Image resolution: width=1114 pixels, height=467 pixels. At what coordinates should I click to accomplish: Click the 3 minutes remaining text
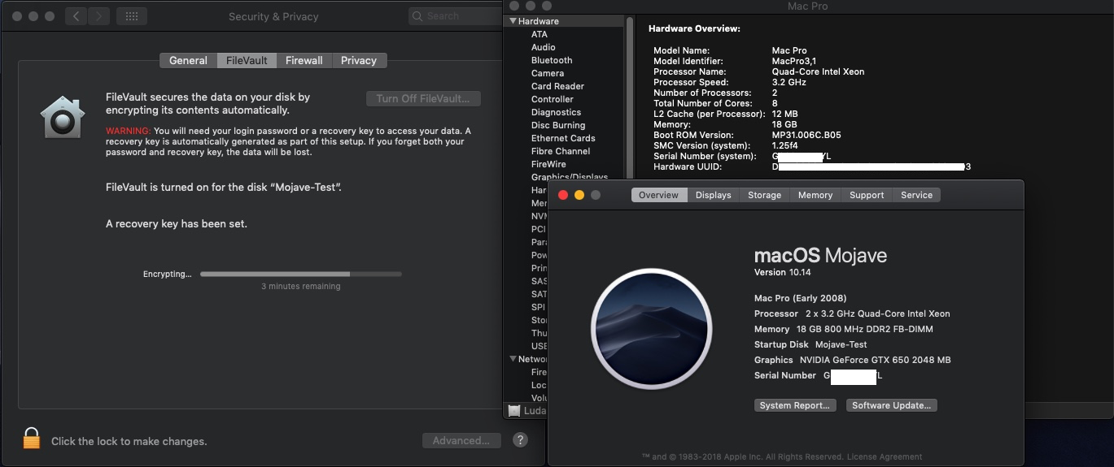[301, 287]
